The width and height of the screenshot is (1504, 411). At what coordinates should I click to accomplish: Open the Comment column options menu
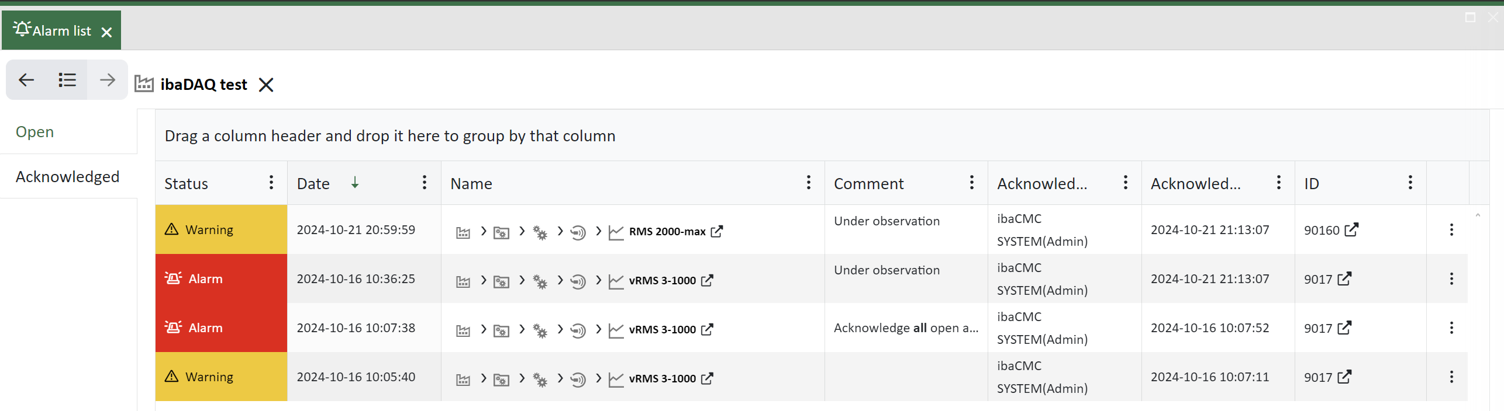click(972, 183)
